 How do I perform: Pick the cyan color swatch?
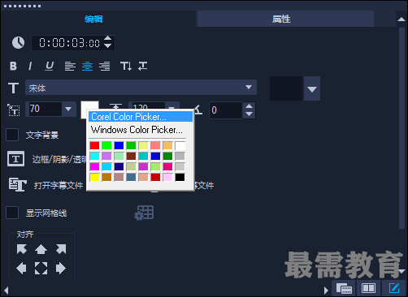click(94, 156)
